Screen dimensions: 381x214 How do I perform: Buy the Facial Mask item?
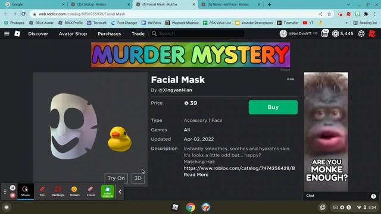273,107
